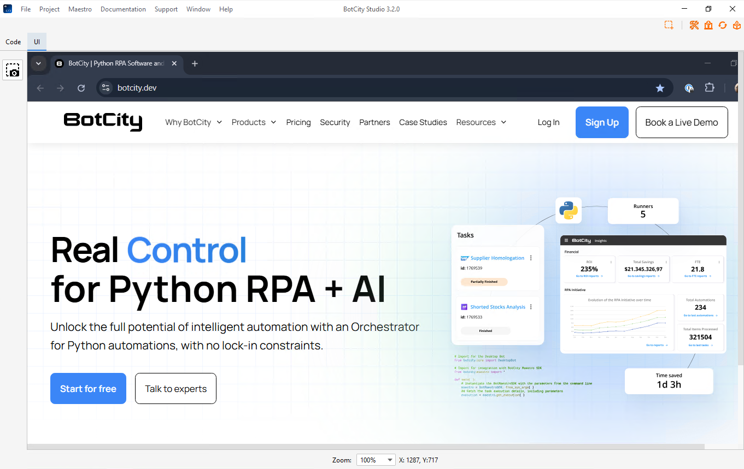Switch to the Code tab
Viewport: 744px width, 469px height.
[x=13, y=42]
